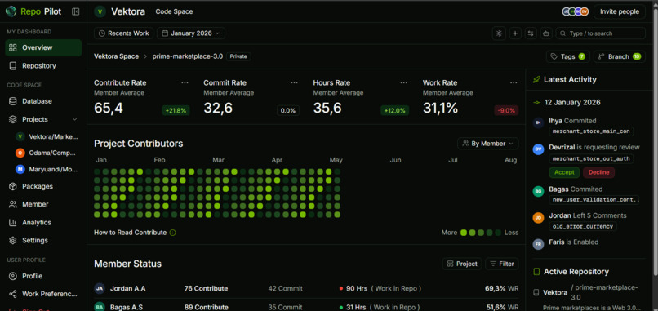Open Work Rate card three-dot menu
Viewport: 658px width, 311px height.
tap(514, 82)
